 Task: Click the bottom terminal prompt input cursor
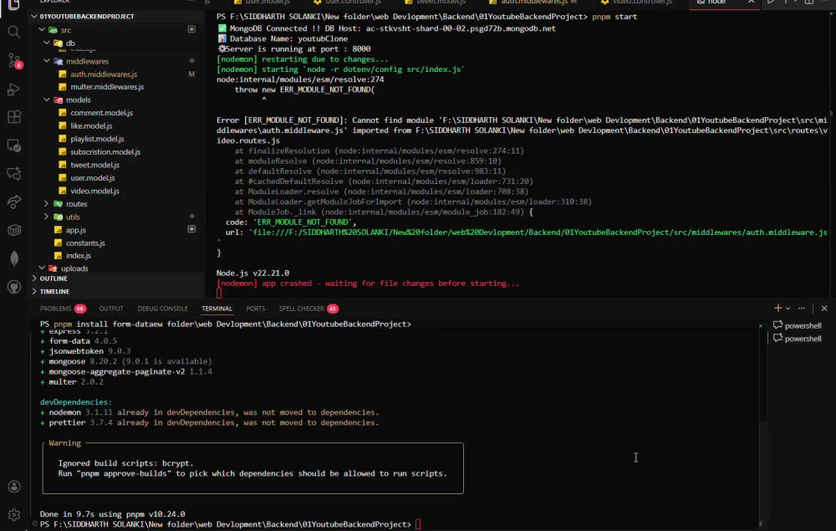click(x=418, y=524)
